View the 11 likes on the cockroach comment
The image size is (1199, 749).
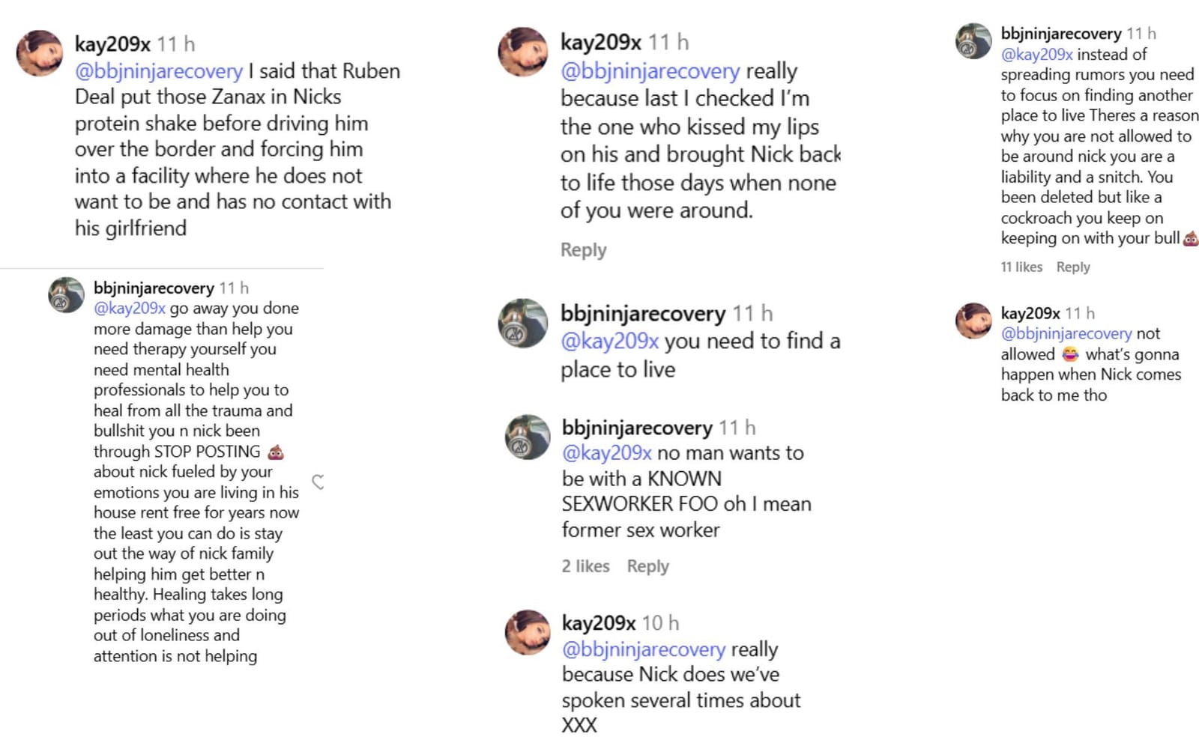[x=1021, y=267]
